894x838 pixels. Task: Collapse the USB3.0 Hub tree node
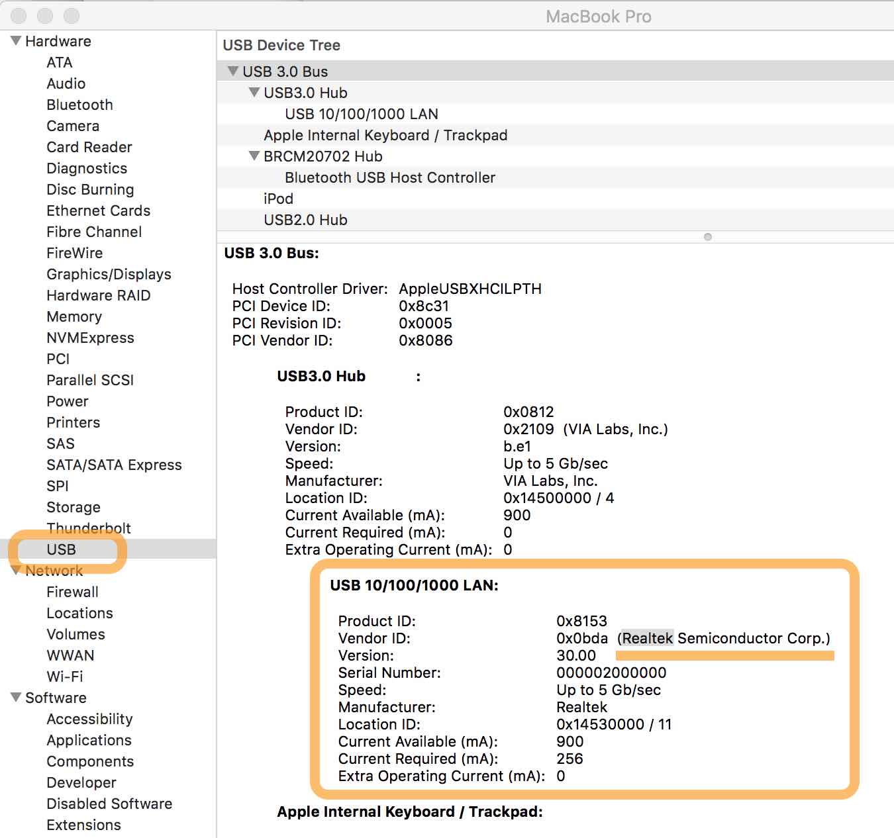(x=254, y=92)
